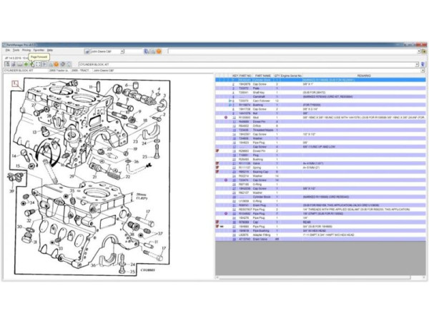429x323 pixels.
Task: Click the orange round icon beside the catalog dropdown
Action: [x=159, y=51]
